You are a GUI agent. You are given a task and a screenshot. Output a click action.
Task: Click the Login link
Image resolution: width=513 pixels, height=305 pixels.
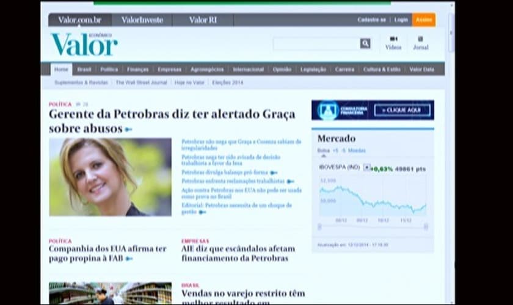401,20
